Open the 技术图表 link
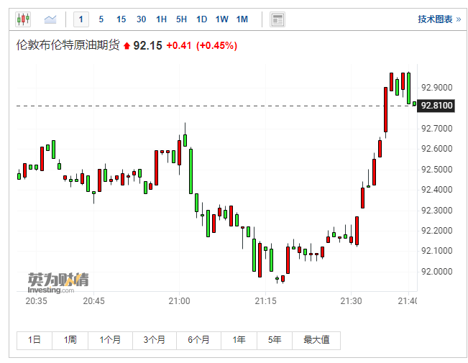This screenshot has width=468, height=363. pyautogui.click(x=439, y=19)
